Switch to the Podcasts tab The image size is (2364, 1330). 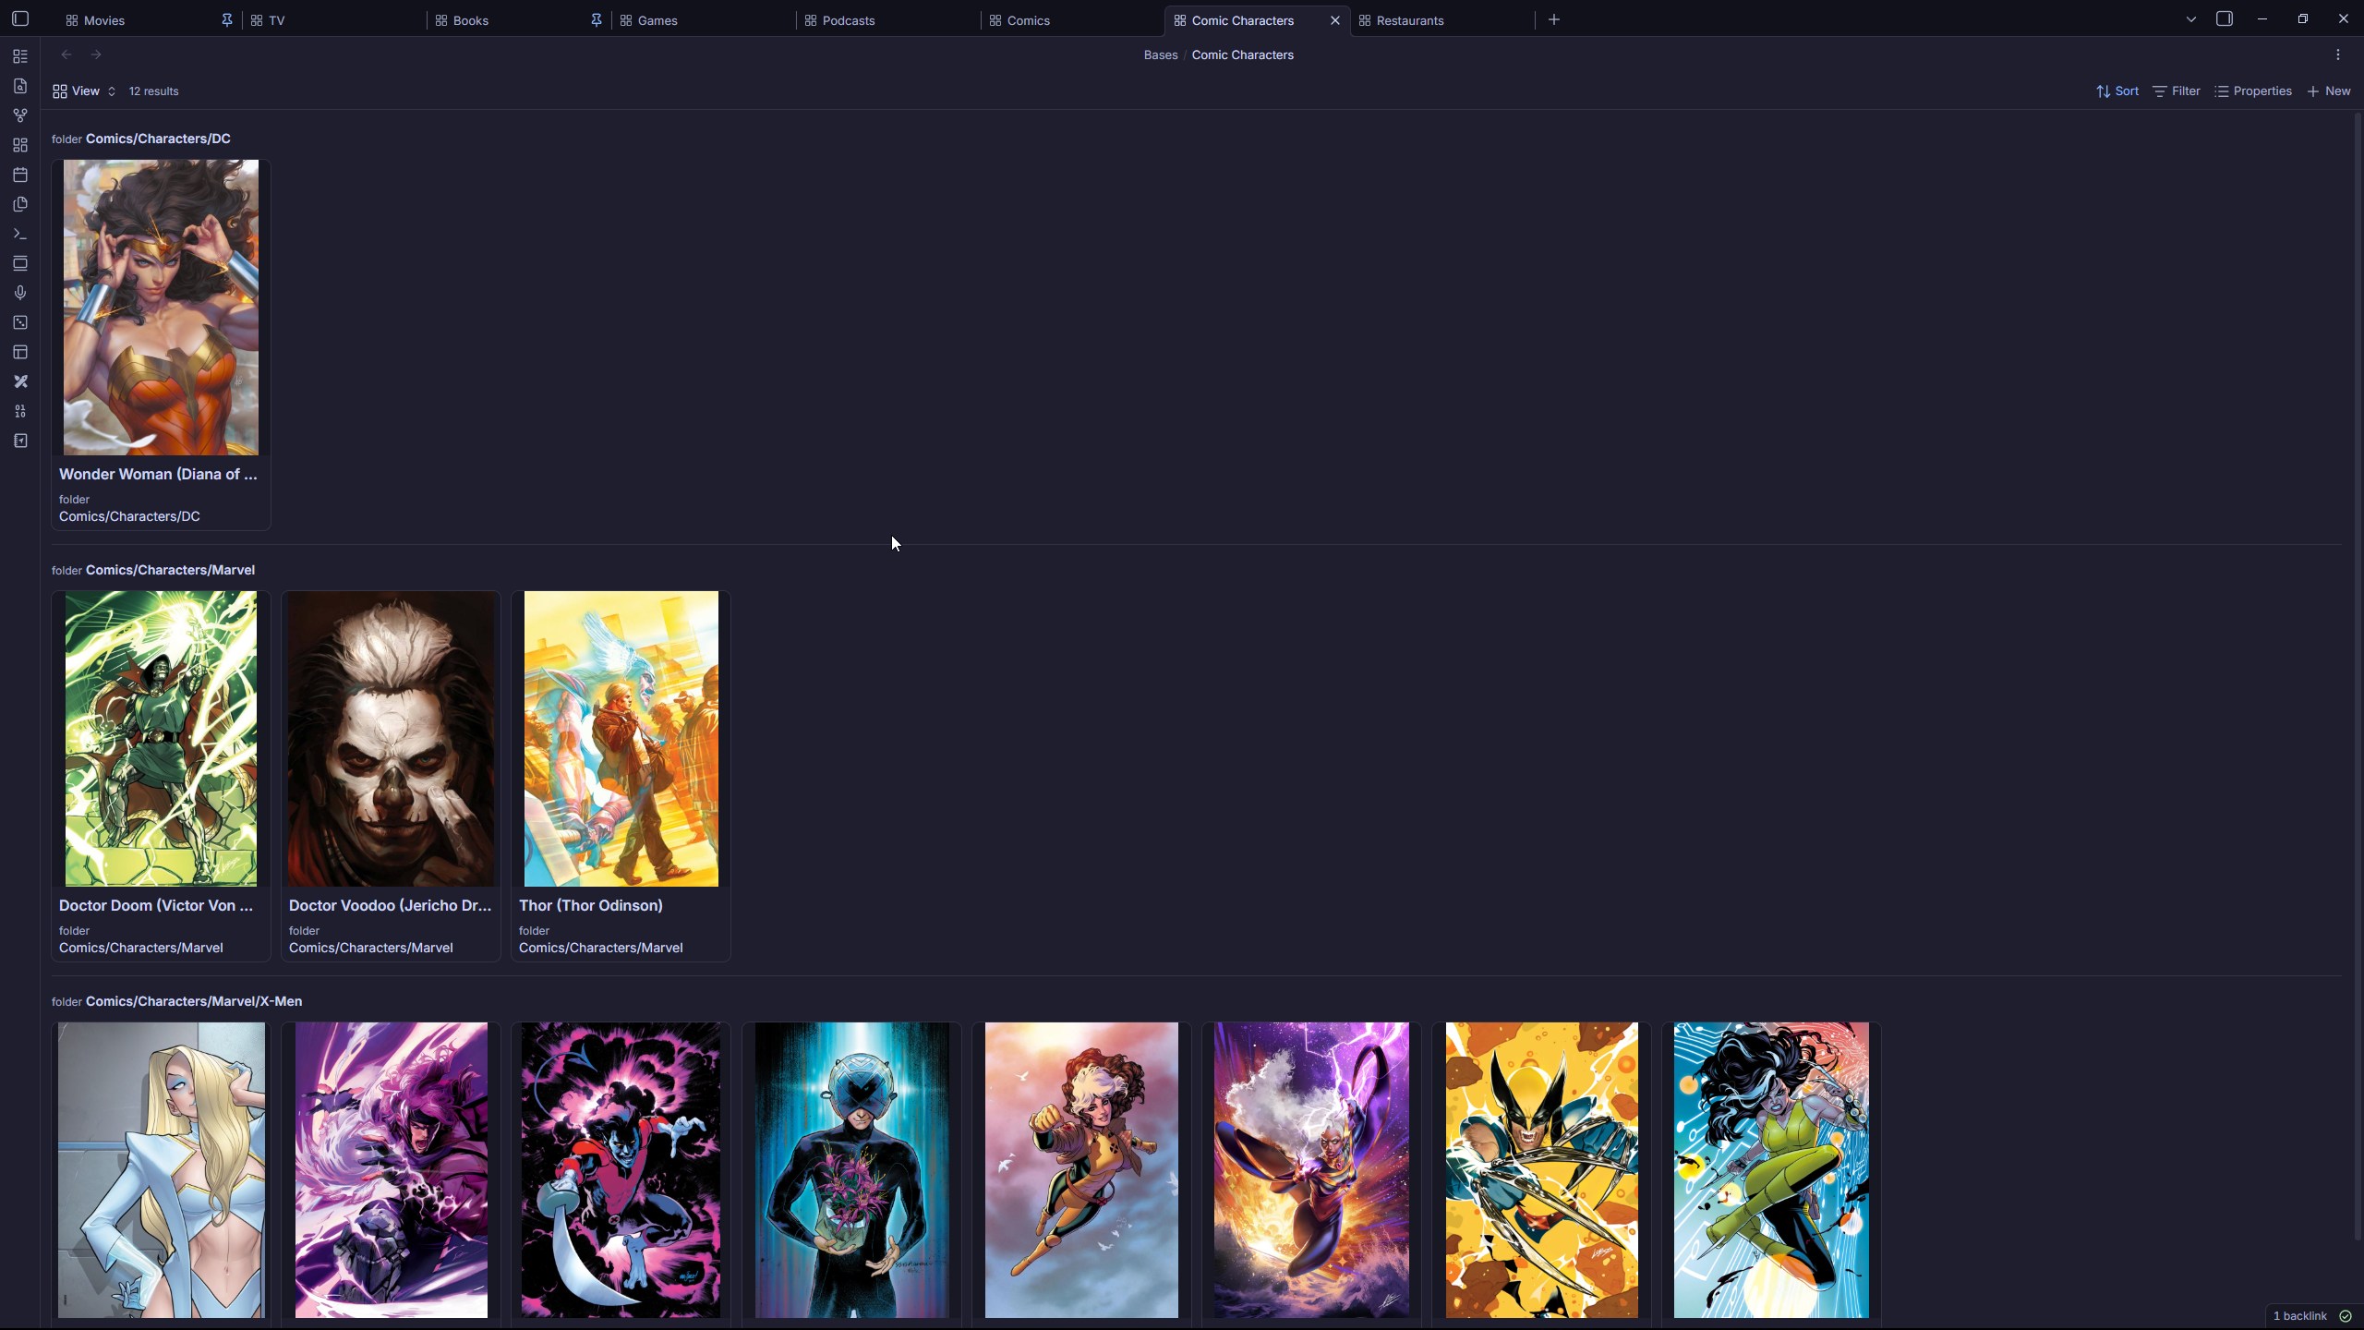coord(850,19)
